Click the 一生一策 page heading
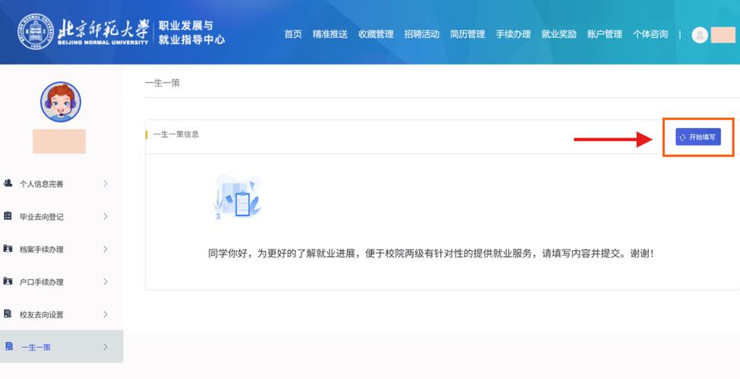740x379 pixels. tap(162, 83)
